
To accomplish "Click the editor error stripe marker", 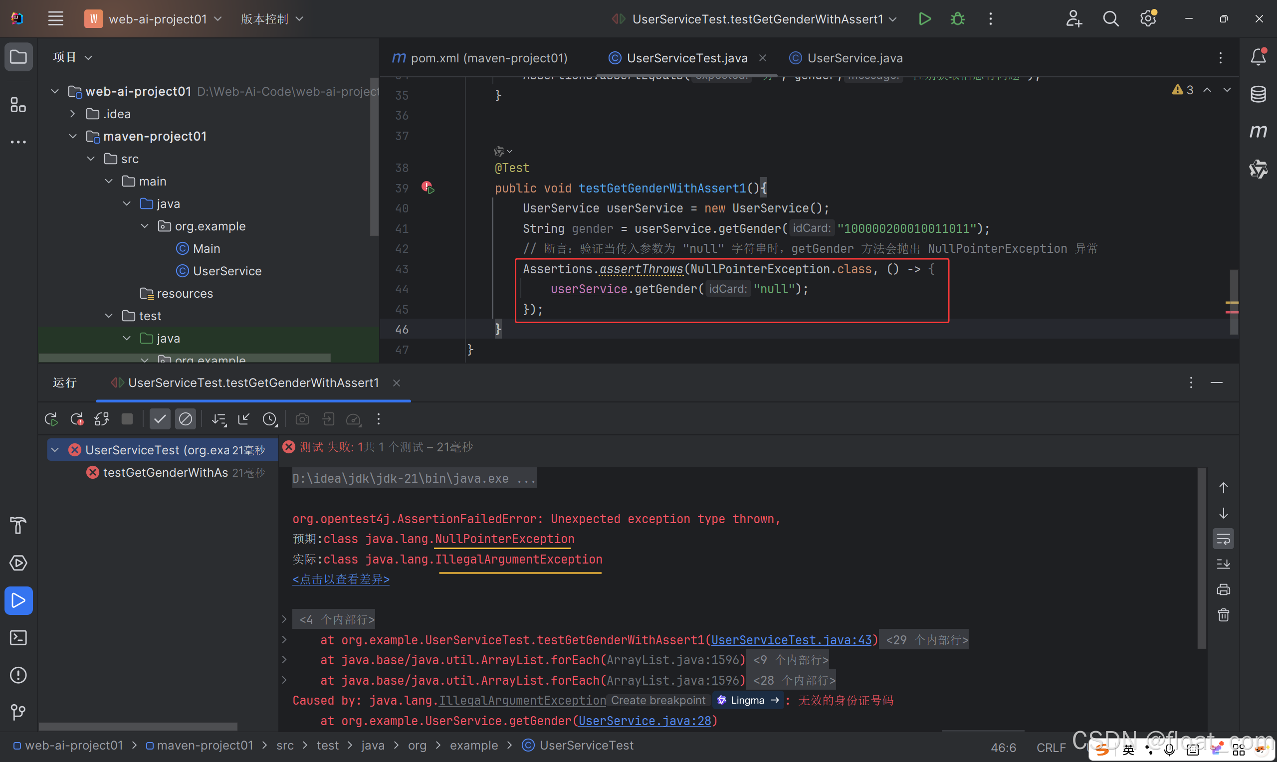I will coord(1232,312).
